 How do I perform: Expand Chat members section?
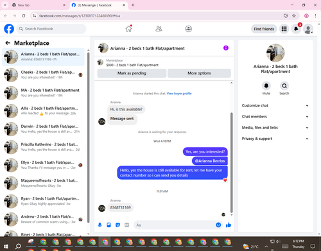point(275,117)
